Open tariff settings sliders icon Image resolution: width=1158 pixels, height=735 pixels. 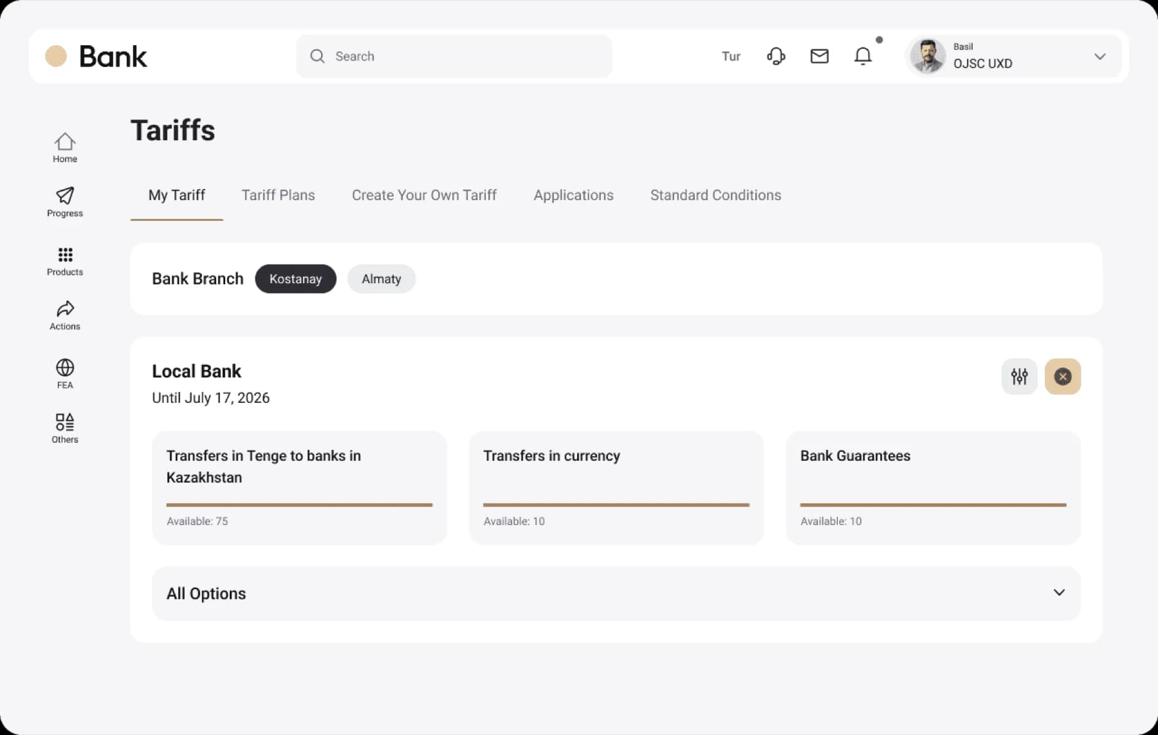(1019, 377)
